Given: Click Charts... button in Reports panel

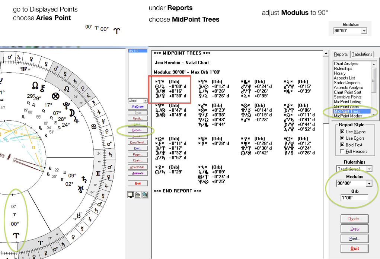Looking at the screenshot, I should point(355,219).
